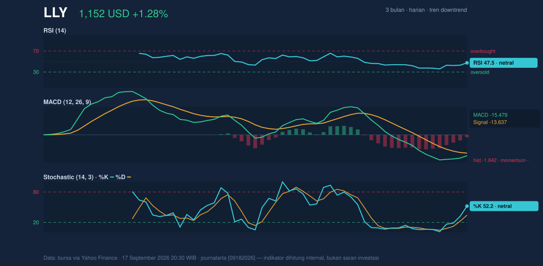Click the LLY ticker symbol title
This screenshot has height=266, width=543.
coord(56,13)
